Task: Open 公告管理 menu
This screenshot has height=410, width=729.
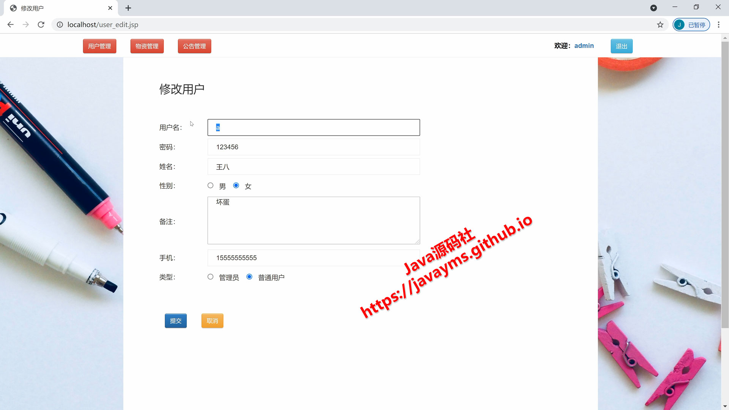Action: coord(194,46)
